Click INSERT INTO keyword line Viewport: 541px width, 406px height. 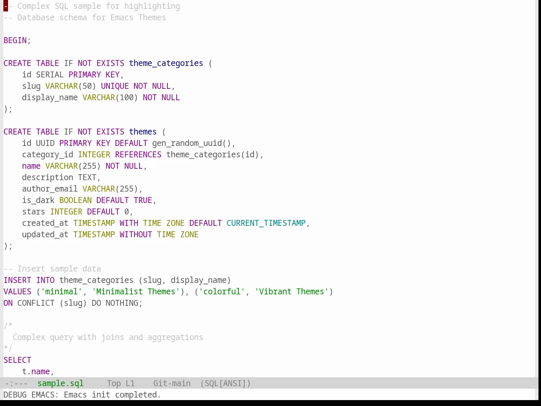(117, 280)
